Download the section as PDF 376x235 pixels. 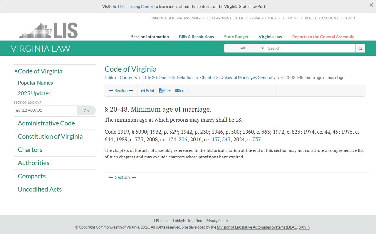click(165, 90)
